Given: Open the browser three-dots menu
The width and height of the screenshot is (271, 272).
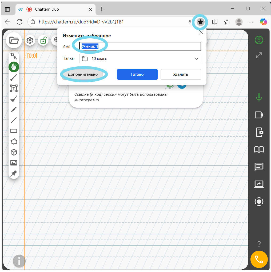Looking at the screenshot, I should (251, 22).
